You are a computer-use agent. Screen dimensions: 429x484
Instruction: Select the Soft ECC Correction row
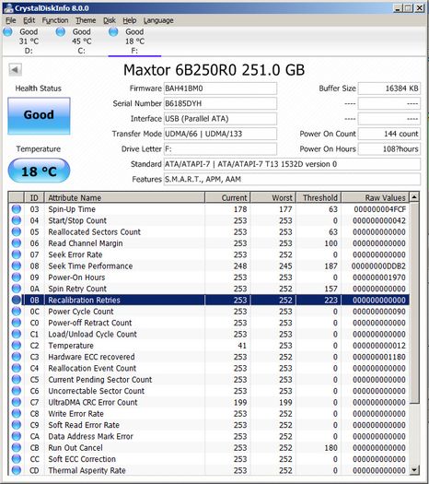209,459
